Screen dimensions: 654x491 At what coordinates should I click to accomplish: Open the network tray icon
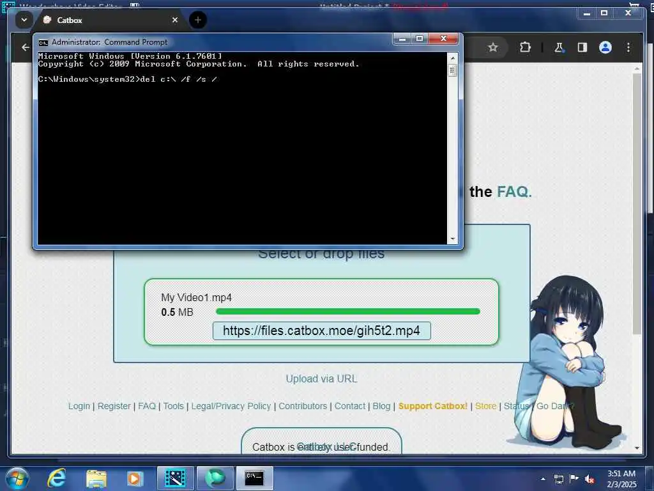[558, 479]
